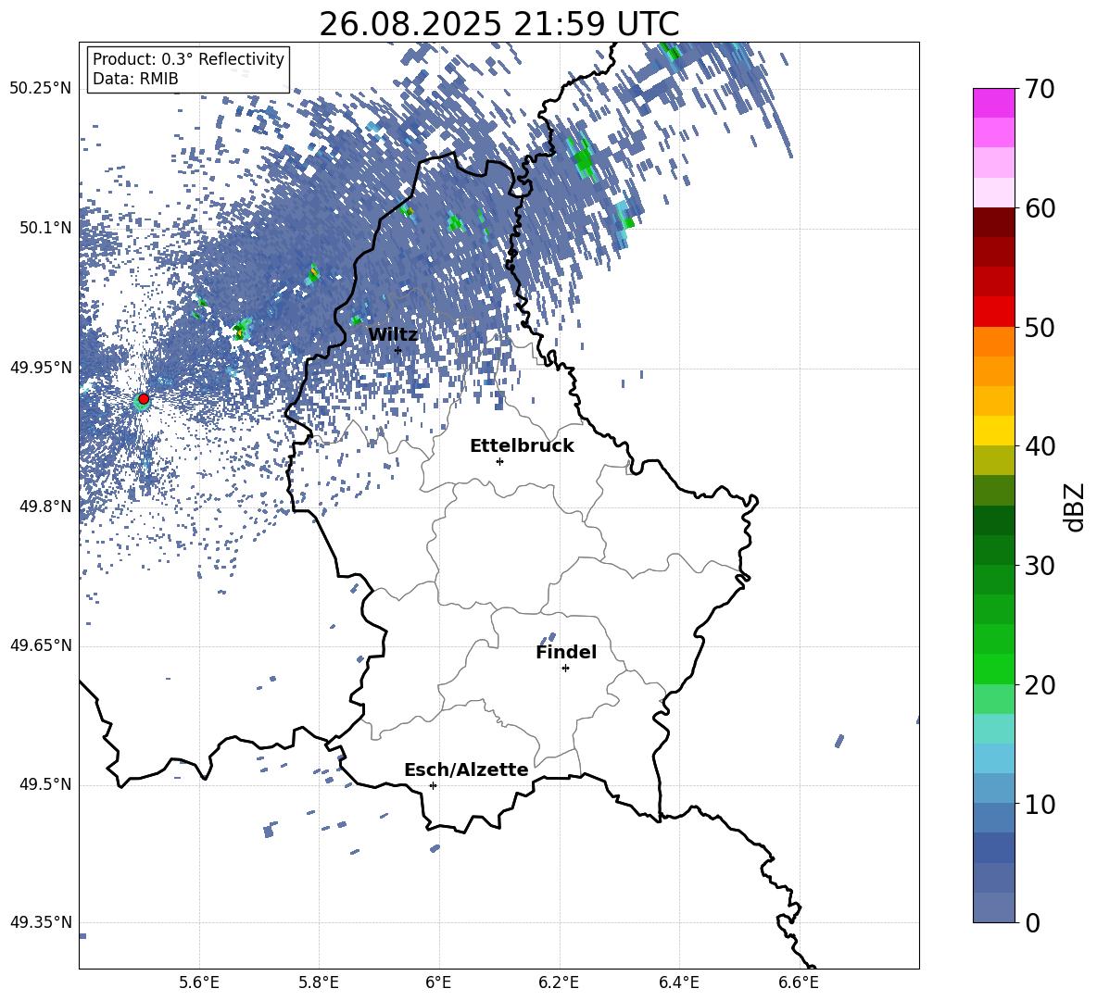
Task: Click the Product: 0.3° Reflectivity text
Action: (x=188, y=59)
